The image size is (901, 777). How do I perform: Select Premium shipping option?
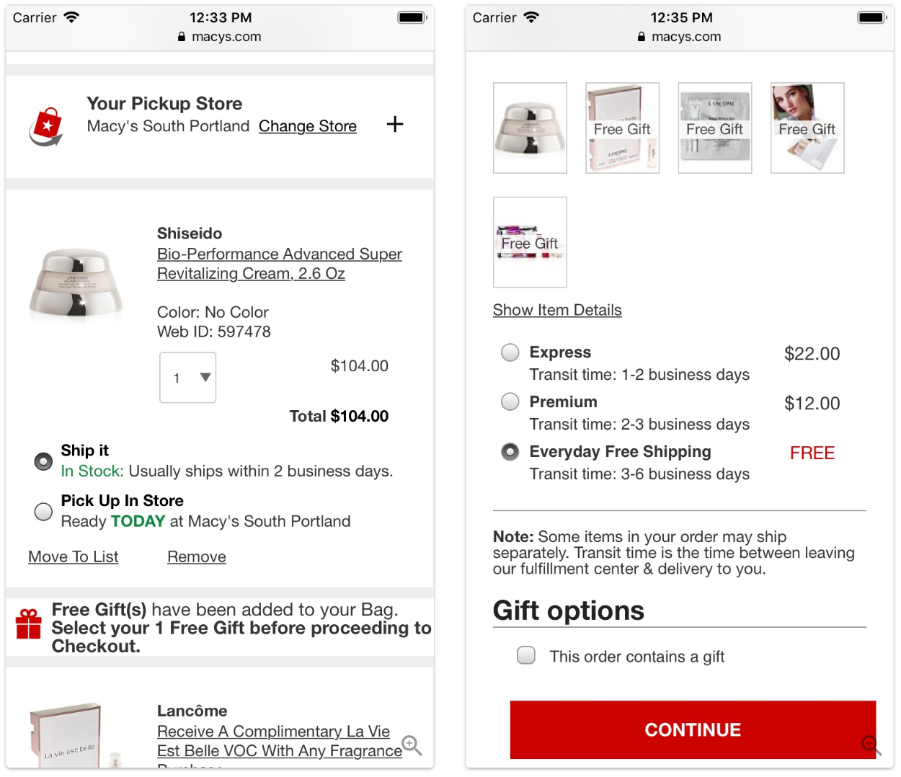(510, 401)
